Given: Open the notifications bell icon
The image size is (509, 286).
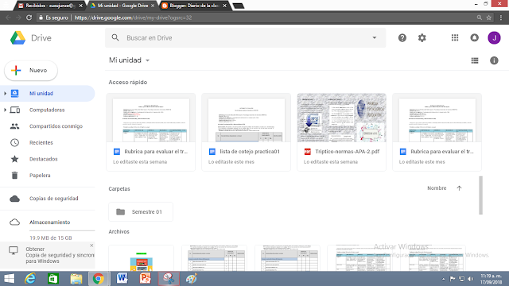Looking at the screenshot, I should [474, 38].
